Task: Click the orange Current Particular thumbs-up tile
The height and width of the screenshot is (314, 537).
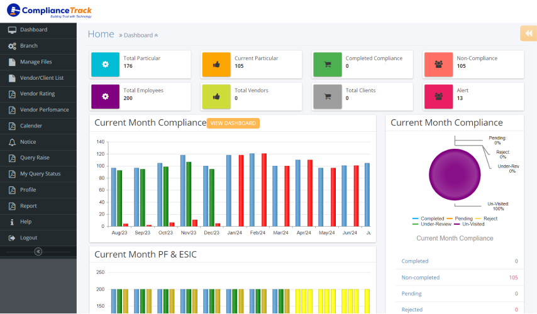Action: [216, 64]
